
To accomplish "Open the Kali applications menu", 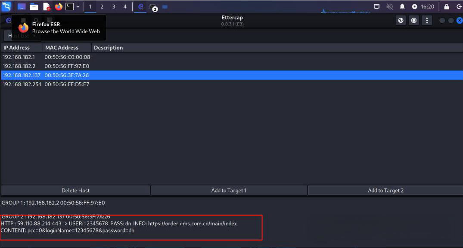I will coord(6,6).
